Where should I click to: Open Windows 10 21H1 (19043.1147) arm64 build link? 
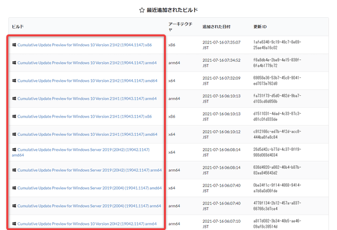[x=87, y=99]
